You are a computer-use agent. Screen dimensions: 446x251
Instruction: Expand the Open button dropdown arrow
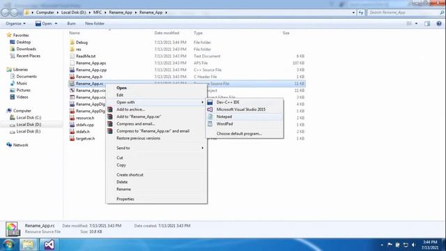(x=56, y=24)
